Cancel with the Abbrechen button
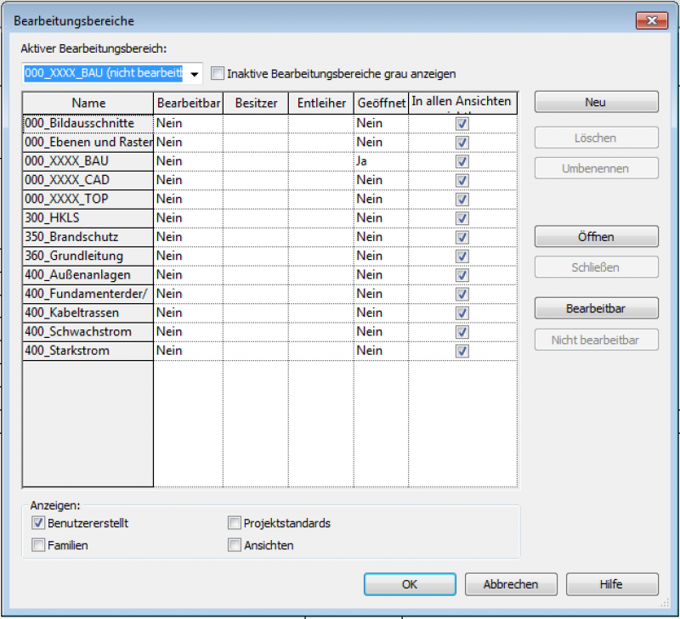This screenshot has width=680, height=619. pyautogui.click(x=511, y=584)
